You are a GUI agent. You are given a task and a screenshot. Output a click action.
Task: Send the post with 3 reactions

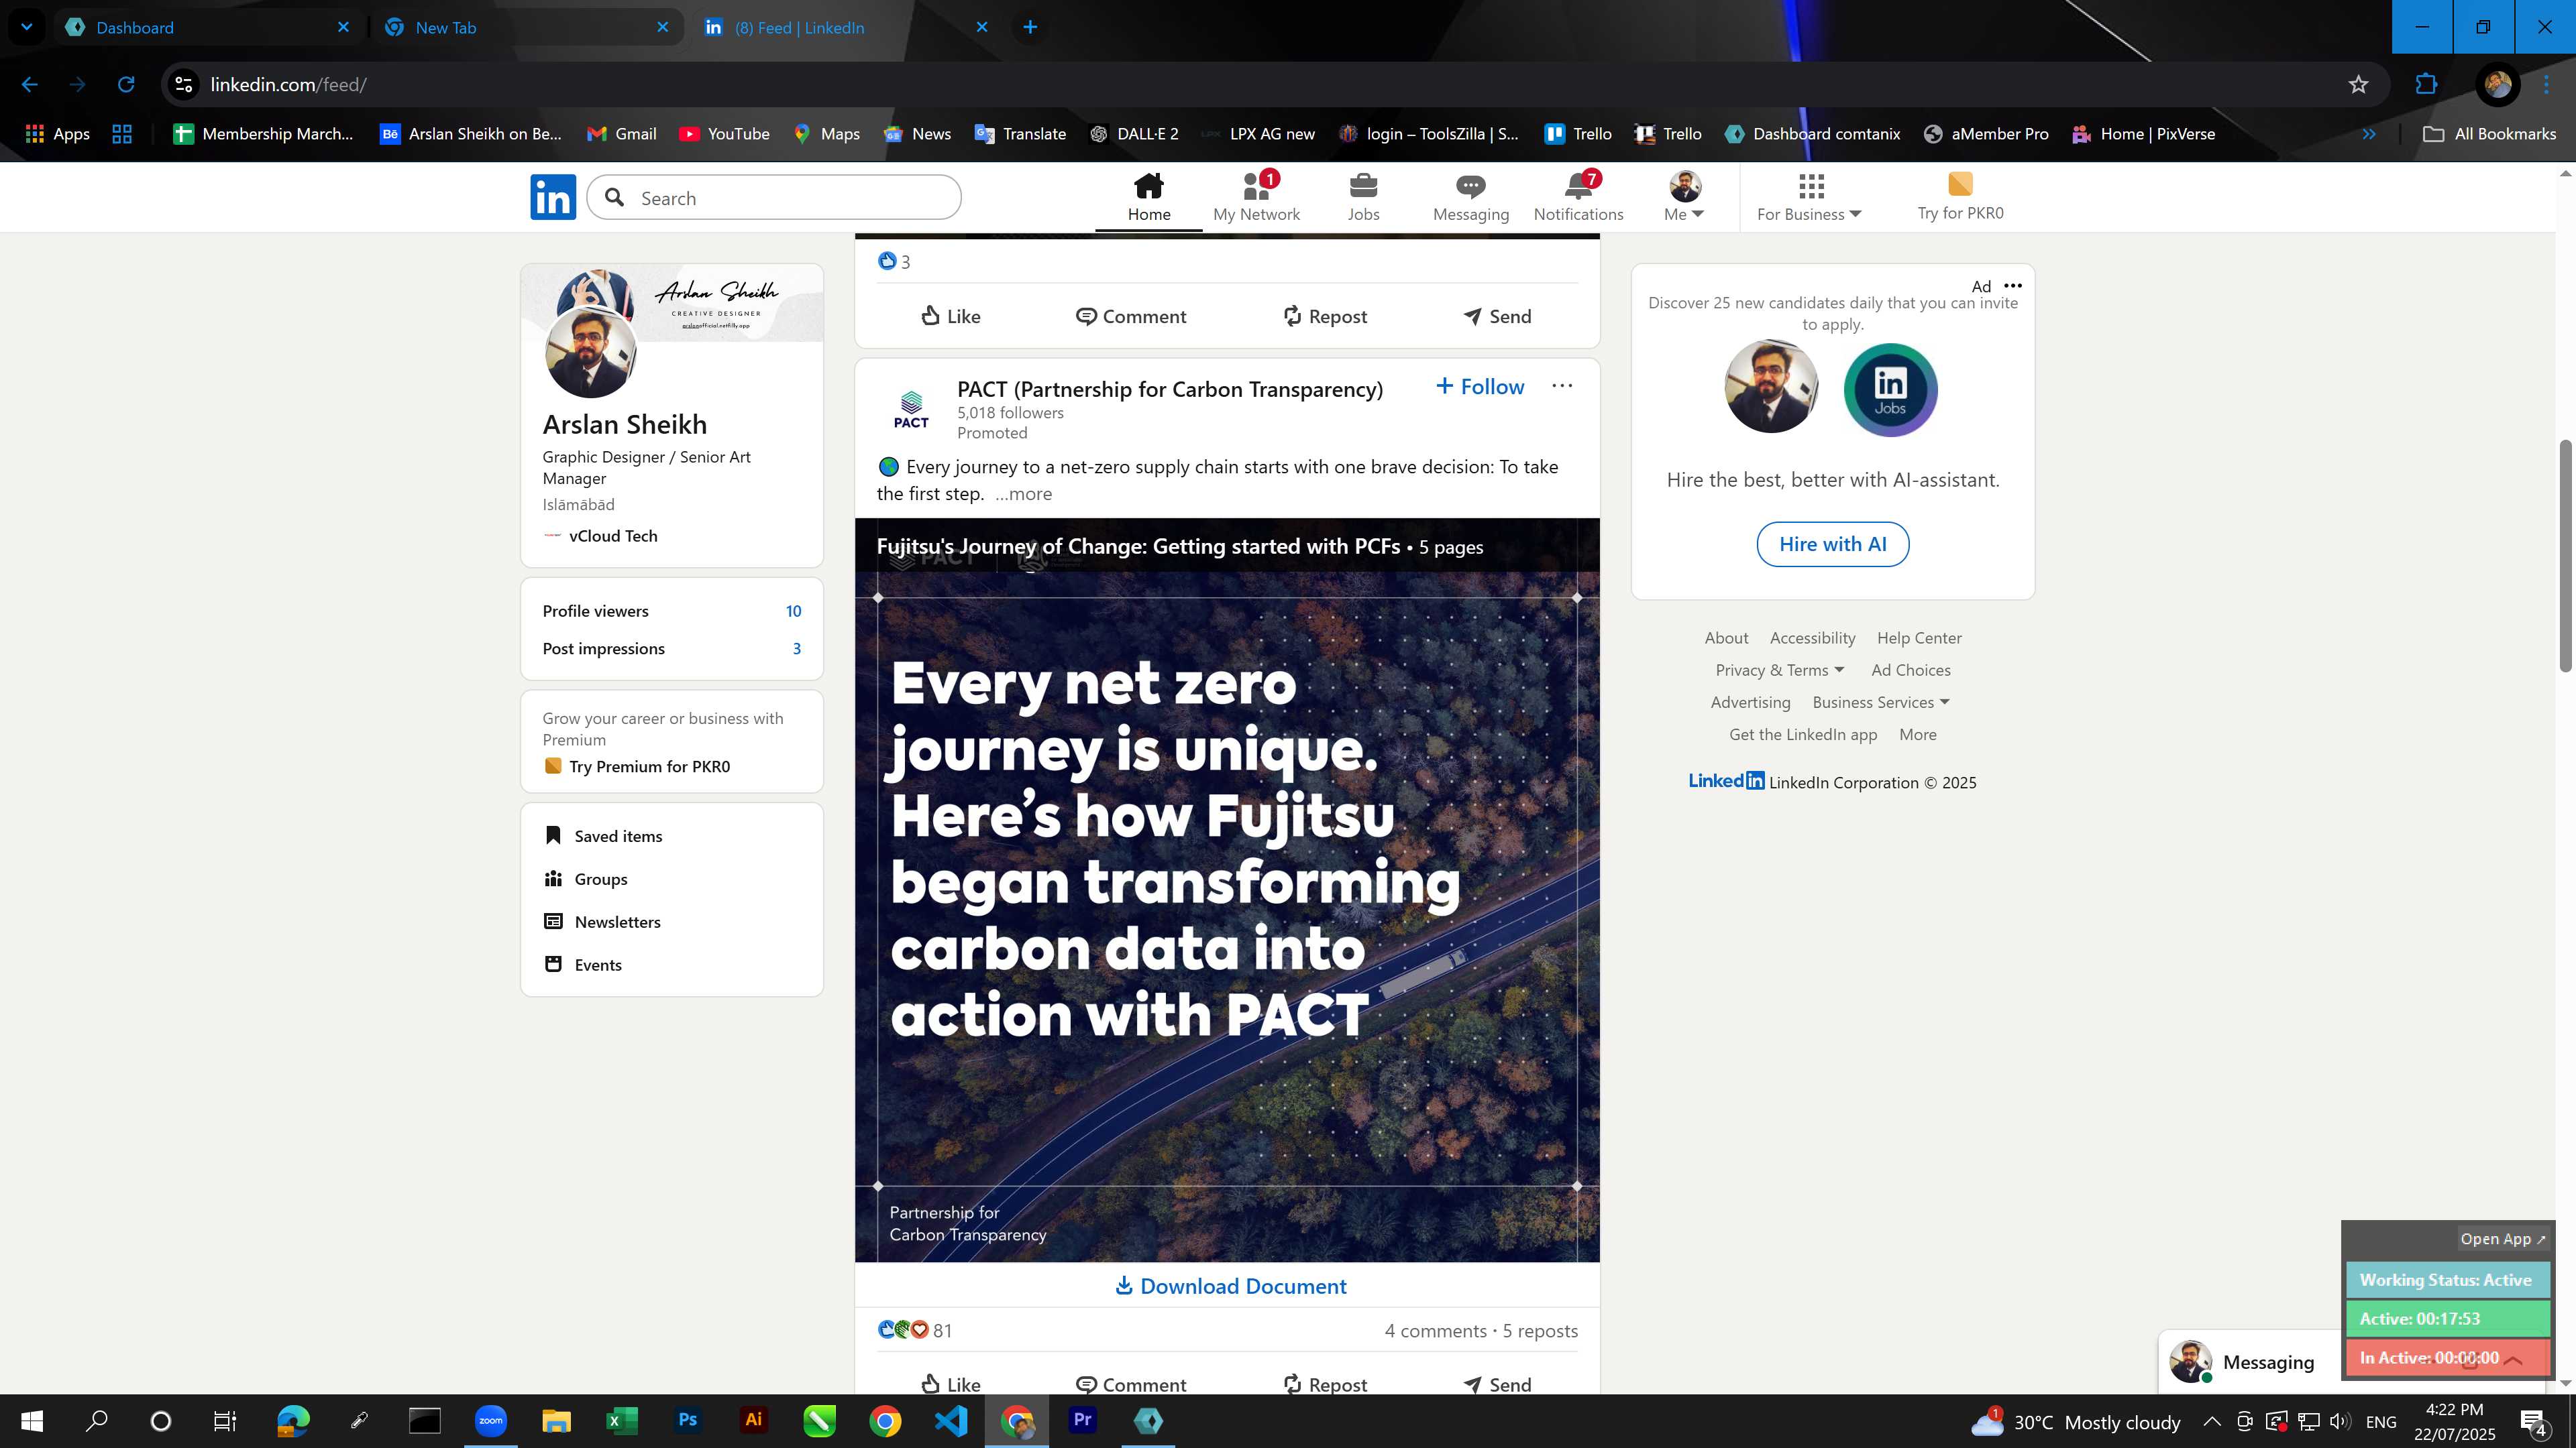pyautogui.click(x=1496, y=316)
